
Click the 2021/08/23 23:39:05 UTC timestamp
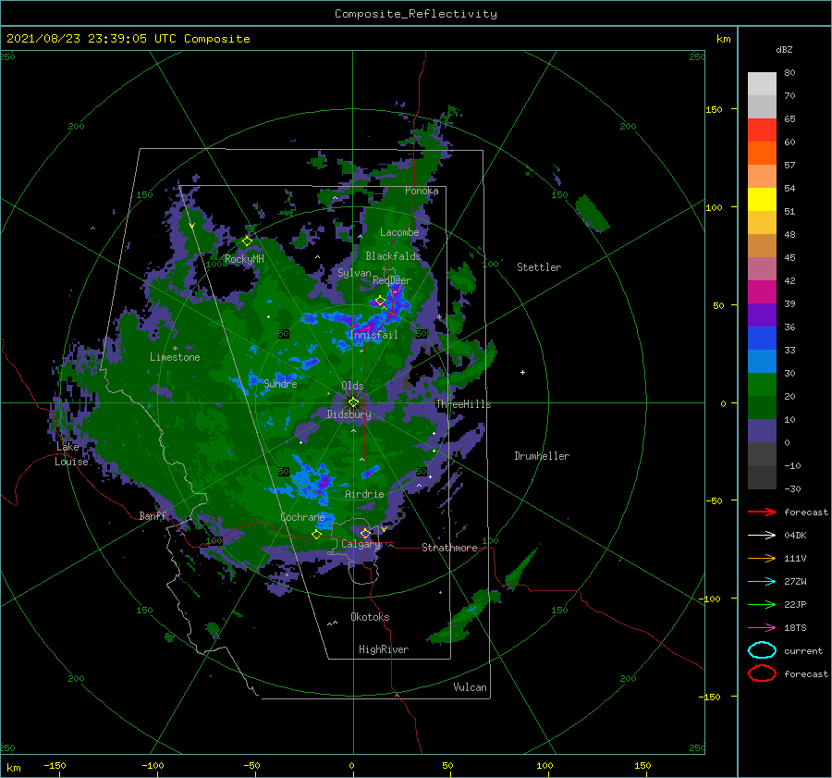[128, 39]
